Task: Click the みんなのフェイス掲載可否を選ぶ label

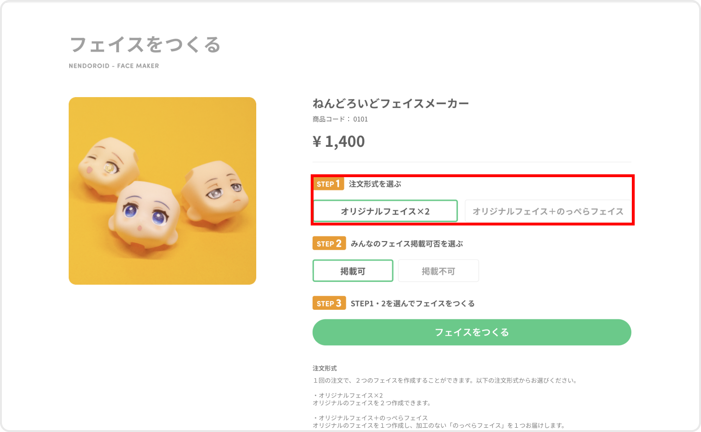Action: [407, 243]
